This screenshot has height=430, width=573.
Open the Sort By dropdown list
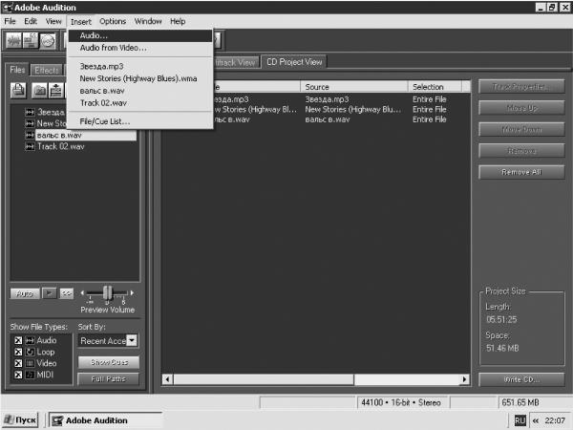coord(133,341)
